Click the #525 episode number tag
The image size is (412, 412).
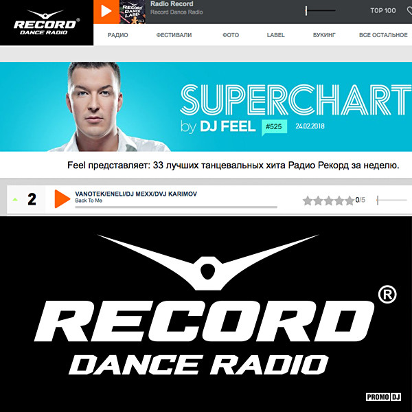(274, 127)
